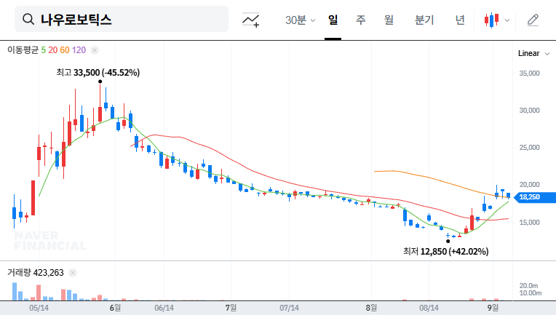Viewport: 556px width, 315px height.
Task: Click the 15,000 price axis label
Action: [529, 223]
